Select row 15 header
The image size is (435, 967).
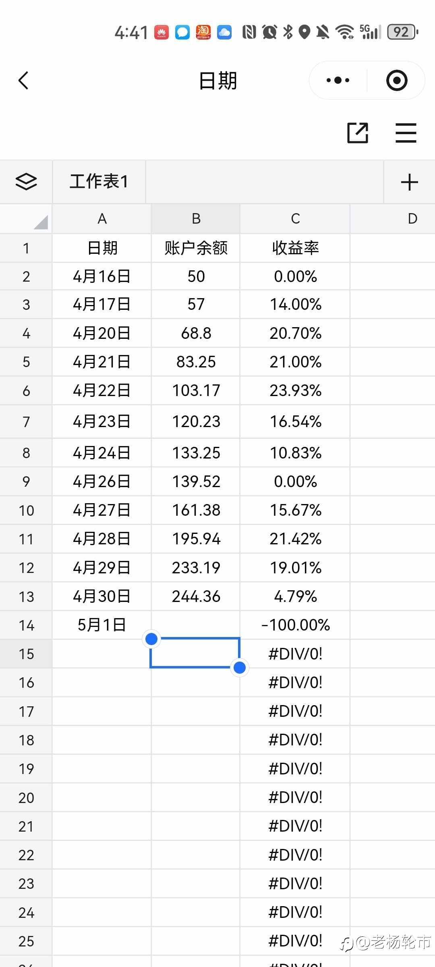click(26, 654)
